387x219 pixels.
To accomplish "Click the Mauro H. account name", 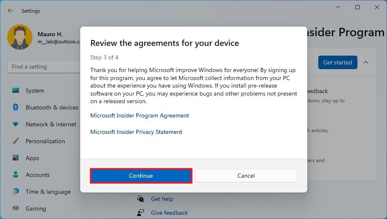I will point(50,34).
